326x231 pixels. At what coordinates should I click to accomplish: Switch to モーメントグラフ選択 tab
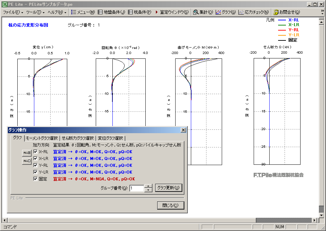[x=42, y=138]
